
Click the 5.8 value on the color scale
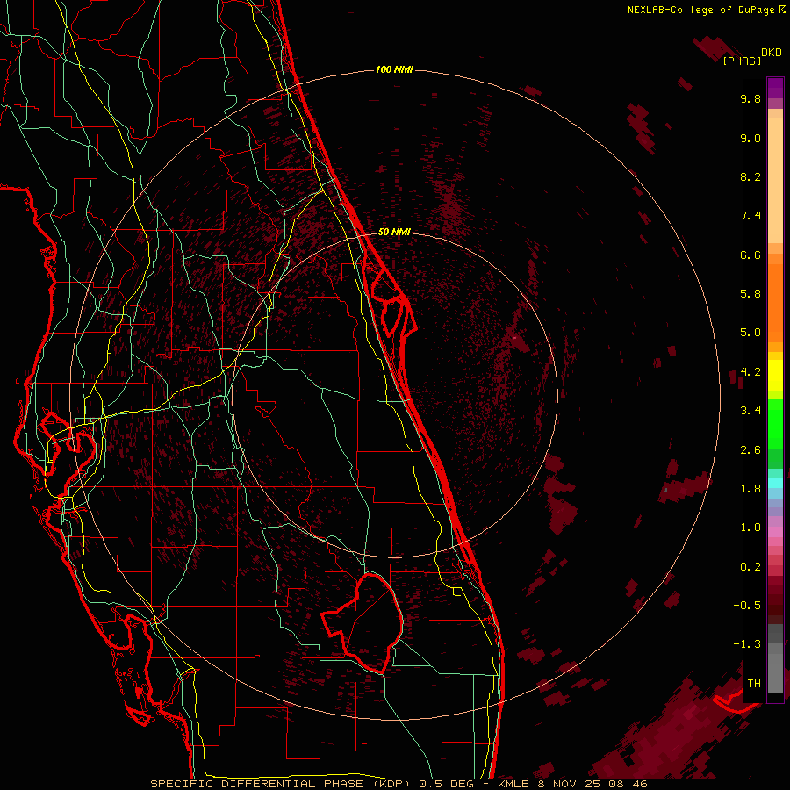750,294
